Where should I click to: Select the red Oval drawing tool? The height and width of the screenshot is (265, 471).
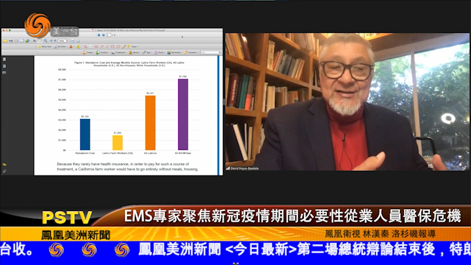pos(118,47)
